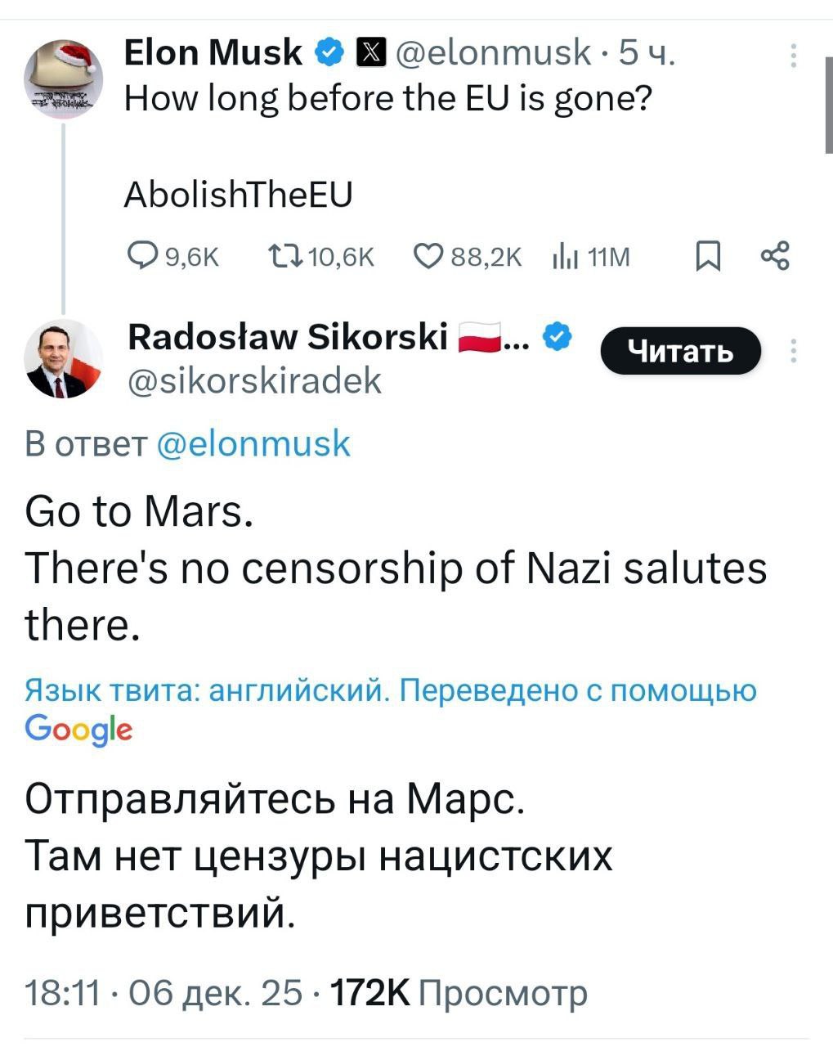
Task: Click Elon Musk's blue verified badge
Action: pos(328,52)
